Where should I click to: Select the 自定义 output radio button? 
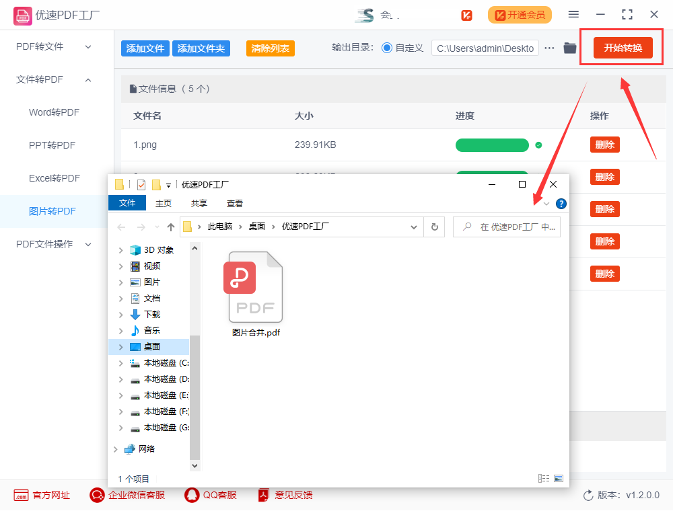(387, 48)
